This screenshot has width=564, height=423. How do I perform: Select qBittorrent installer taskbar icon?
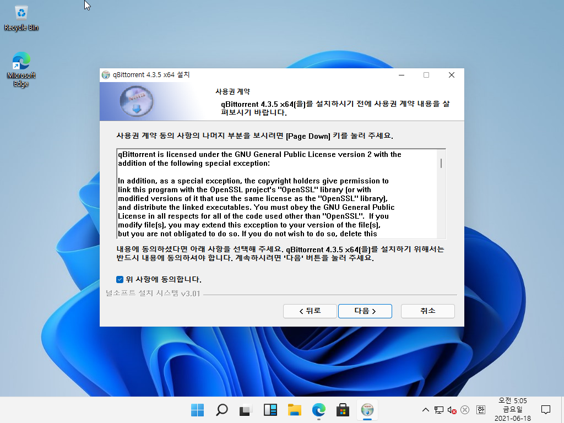point(367,410)
